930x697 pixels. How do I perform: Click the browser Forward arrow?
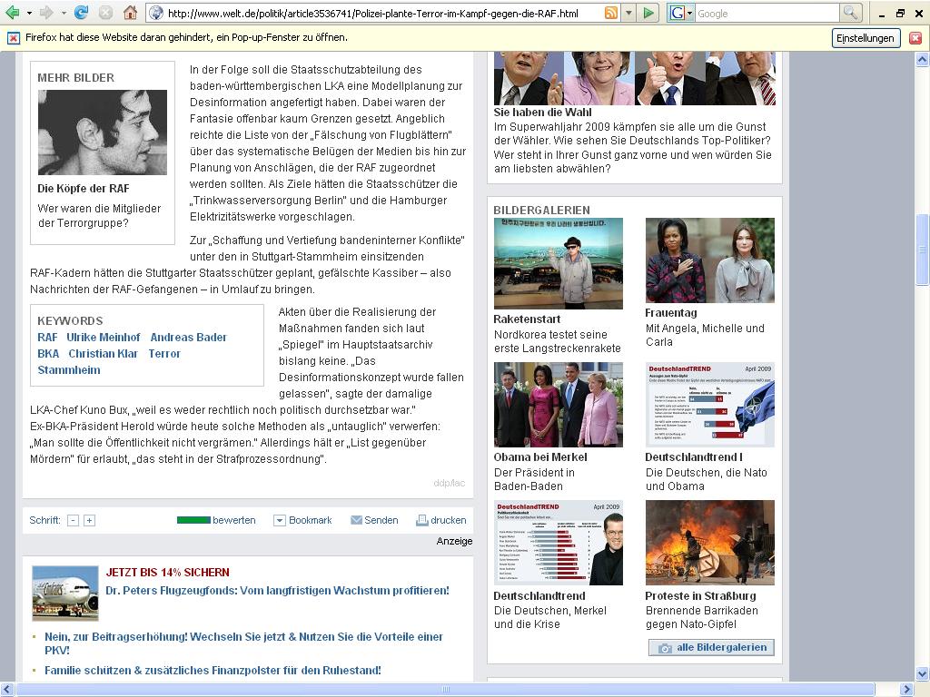[x=47, y=13]
